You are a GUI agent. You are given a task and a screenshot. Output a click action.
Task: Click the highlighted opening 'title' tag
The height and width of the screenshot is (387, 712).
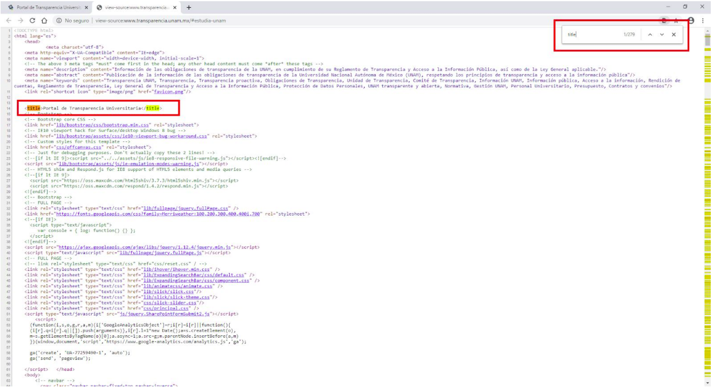click(x=34, y=108)
